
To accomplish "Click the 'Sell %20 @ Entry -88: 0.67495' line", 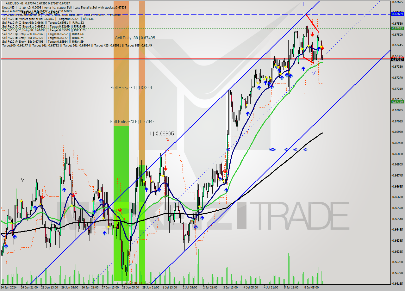I will coord(43,41).
